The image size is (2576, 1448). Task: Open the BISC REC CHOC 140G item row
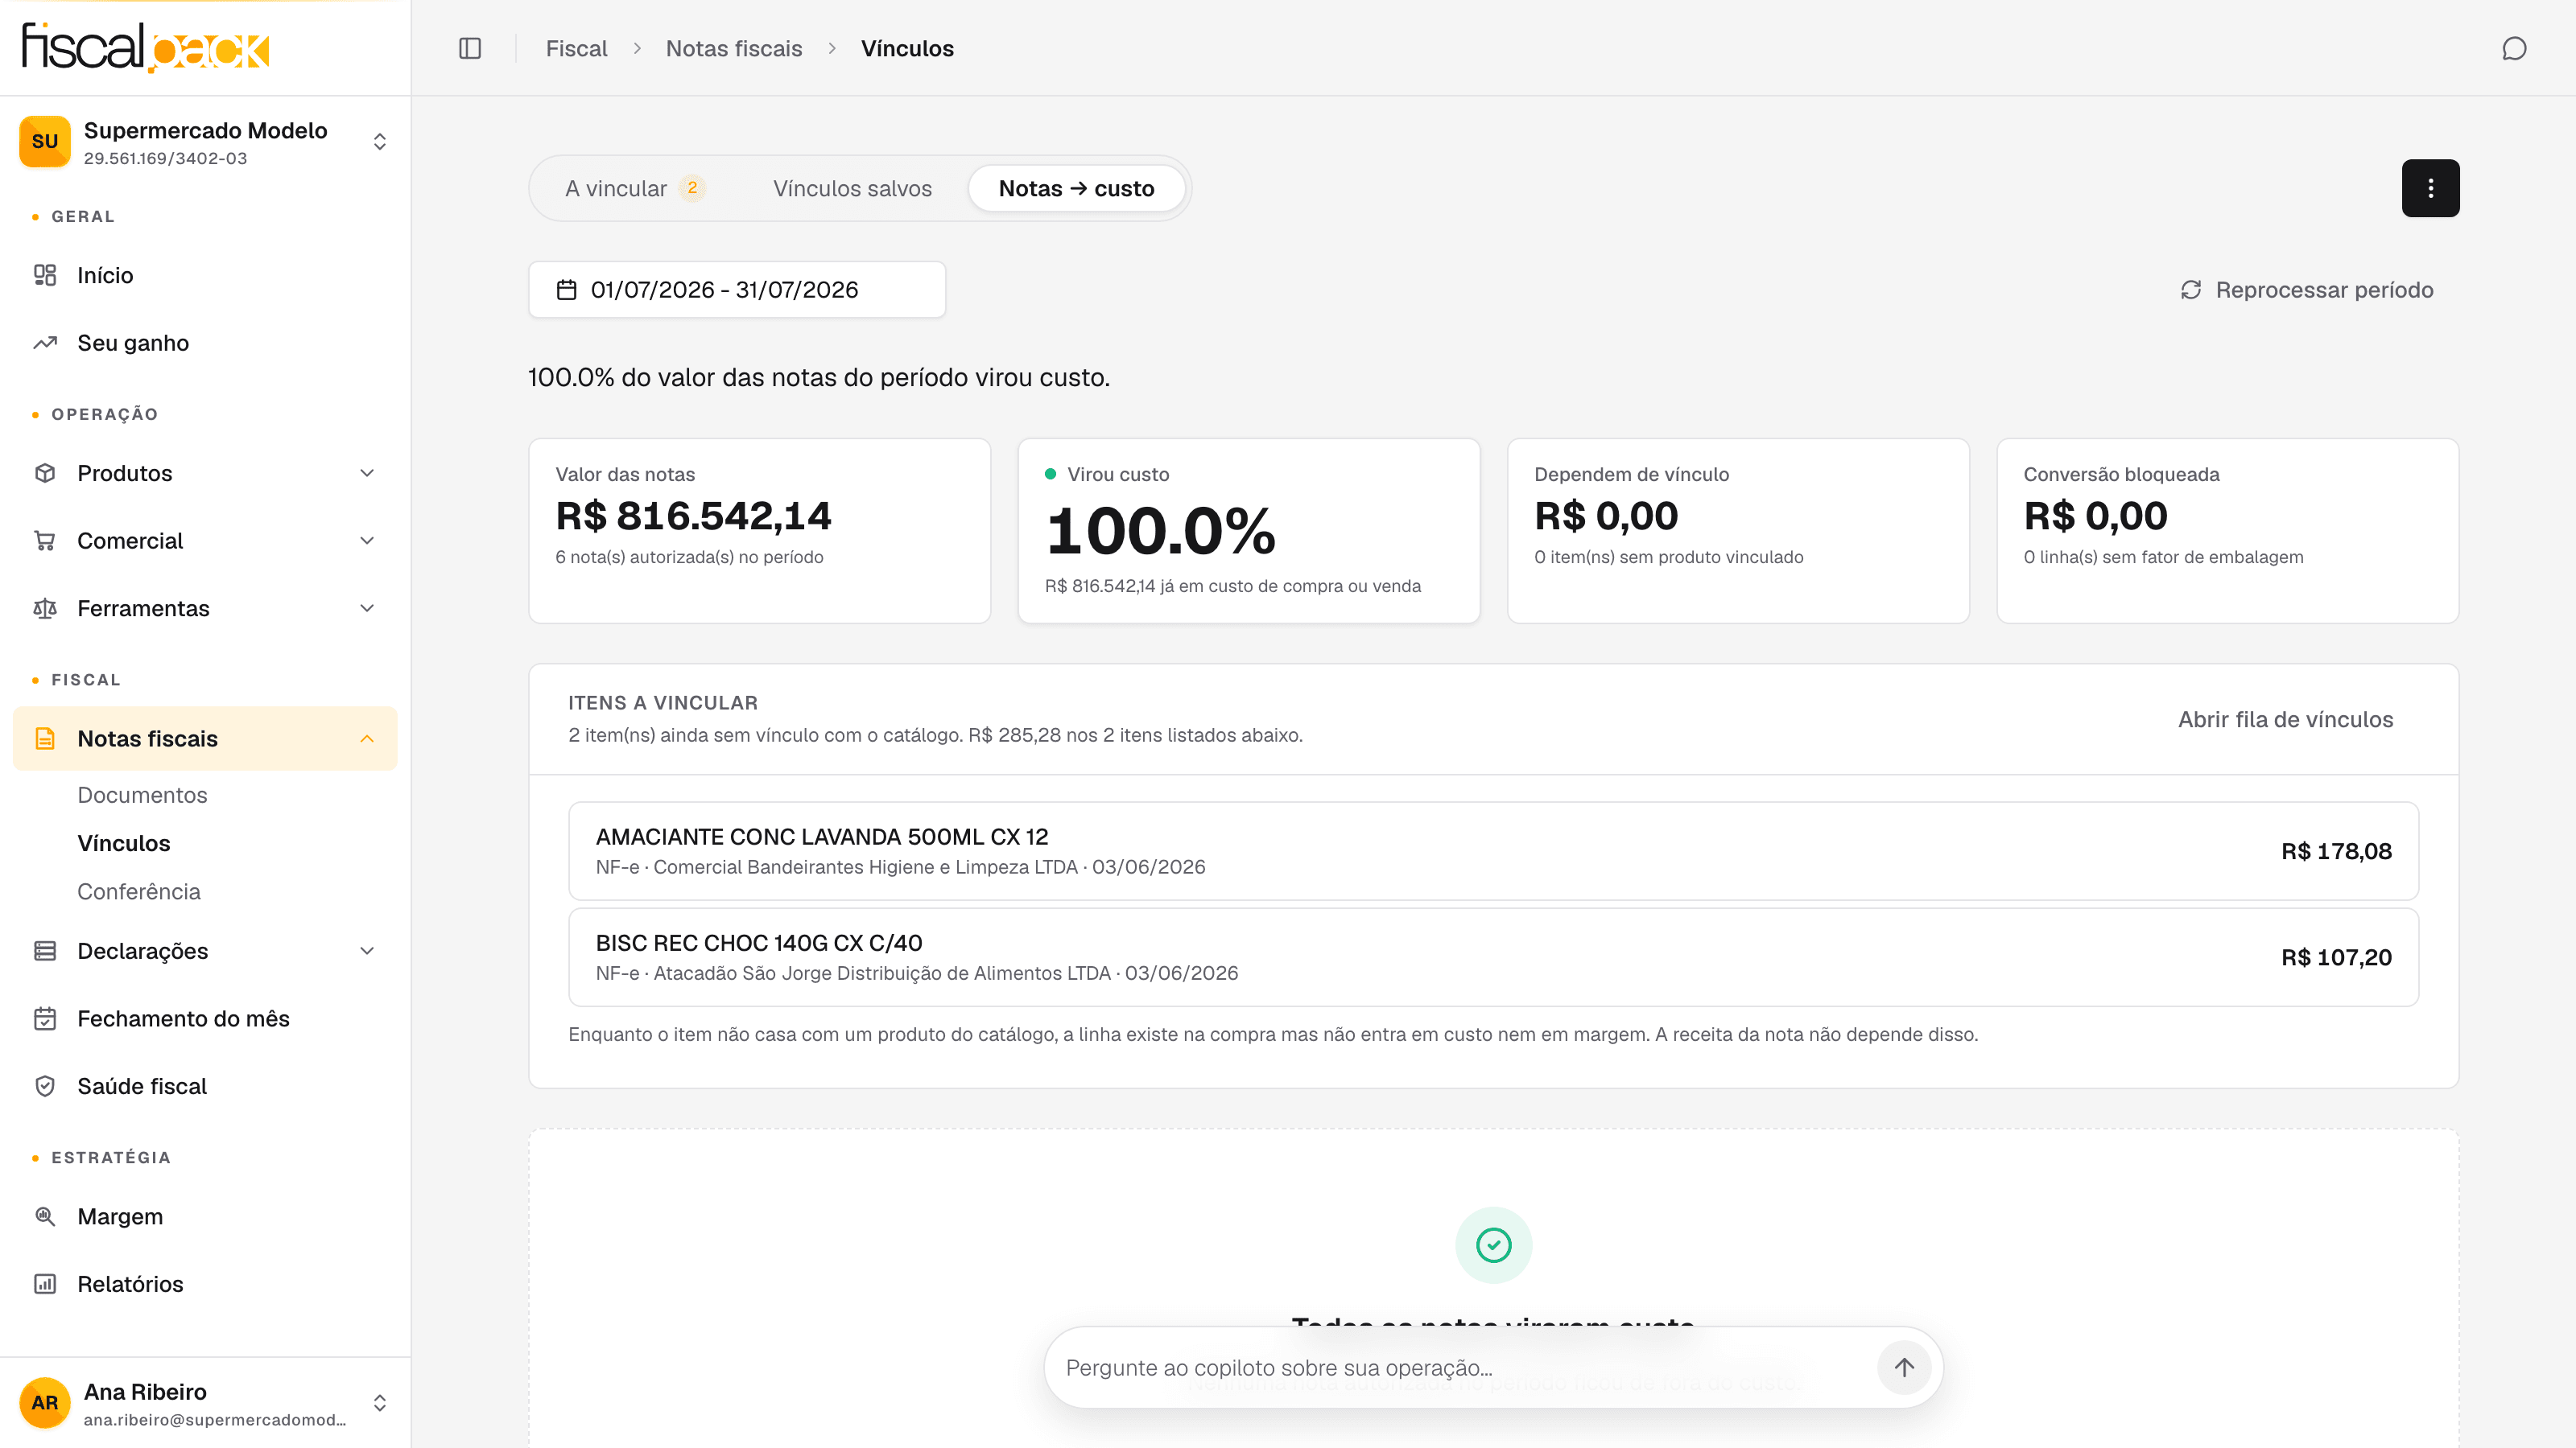point(1493,956)
